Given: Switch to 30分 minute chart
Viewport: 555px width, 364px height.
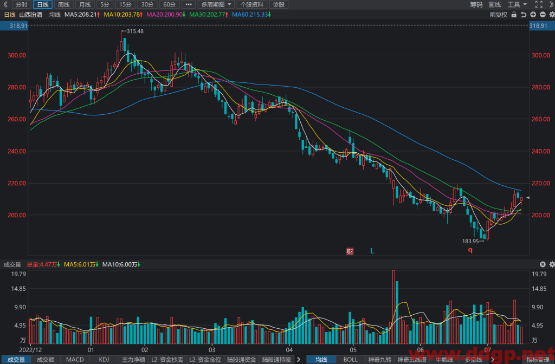Looking at the screenshot, I should point(147,4).
